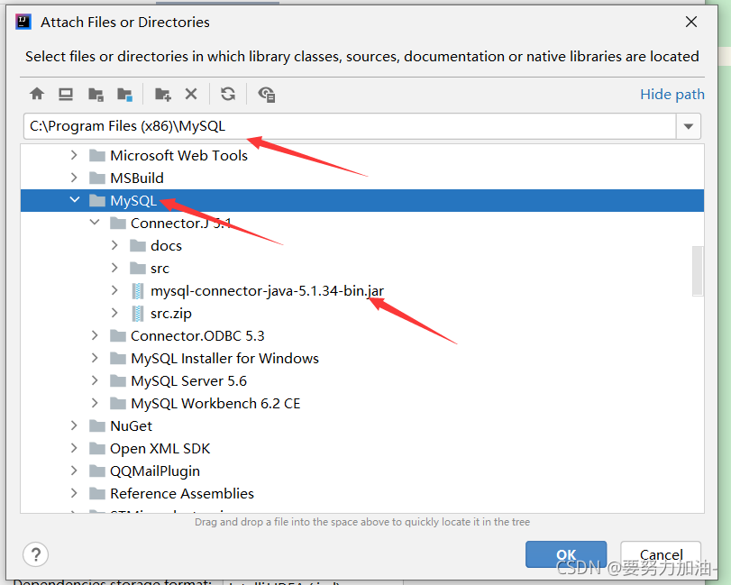Go to project directory icon
The height and width of the screenshot is (585, 731).
coord(96,94)
